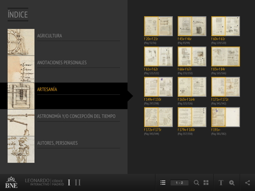Open page spread f 66v-f 67r thumbnail
Screen dimensions: 255x191
point(192,57)
